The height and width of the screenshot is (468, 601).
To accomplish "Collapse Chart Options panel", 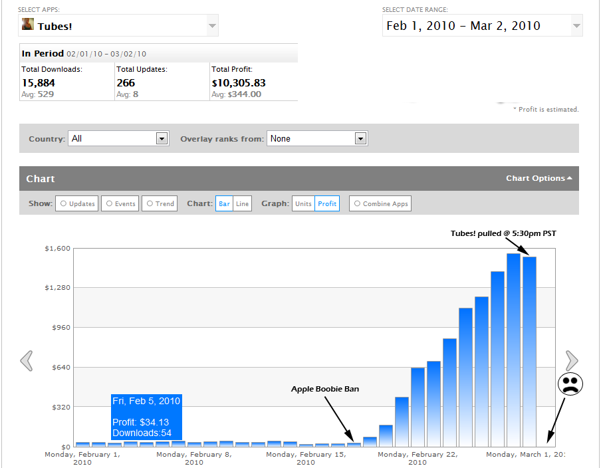I will [539, 178].
